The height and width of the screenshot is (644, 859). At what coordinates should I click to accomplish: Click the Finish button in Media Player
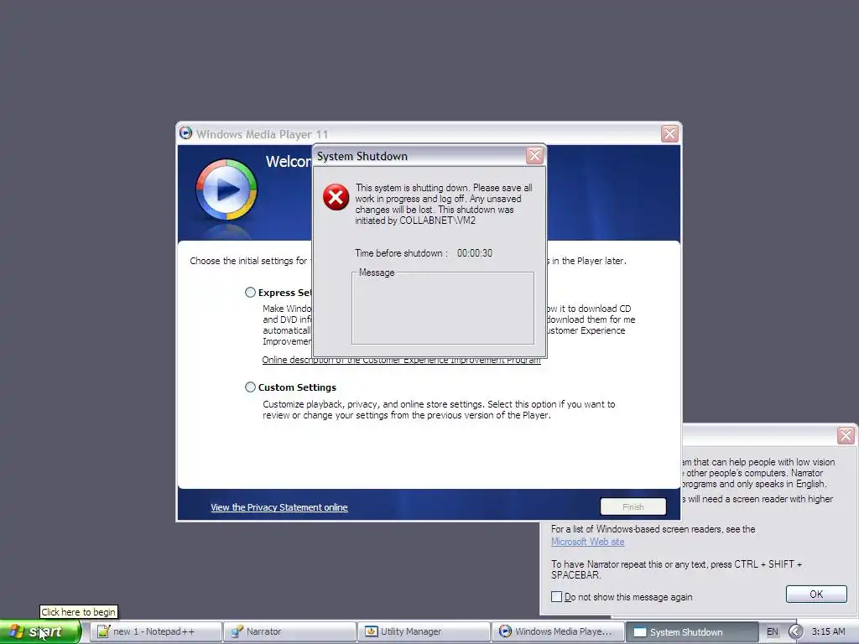[633, 506]
